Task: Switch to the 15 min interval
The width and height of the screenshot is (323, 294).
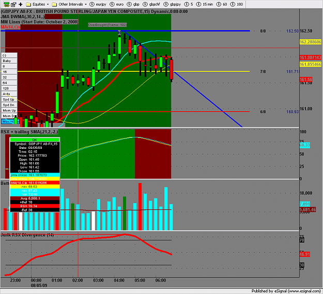Action: (x=204, y=4)
